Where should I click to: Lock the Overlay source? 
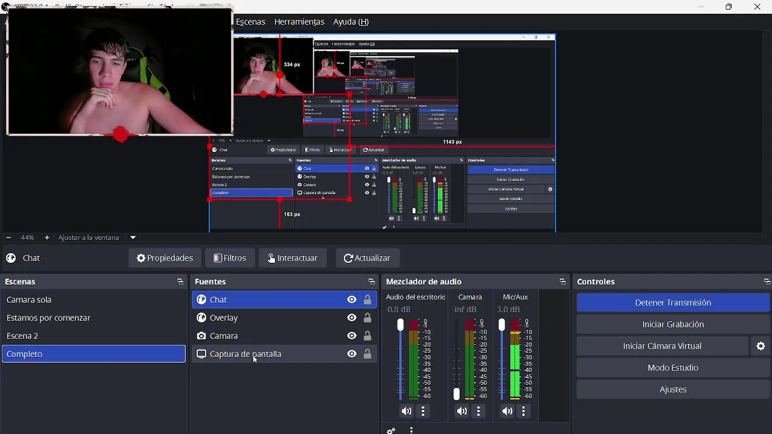[x=367, y=318]
